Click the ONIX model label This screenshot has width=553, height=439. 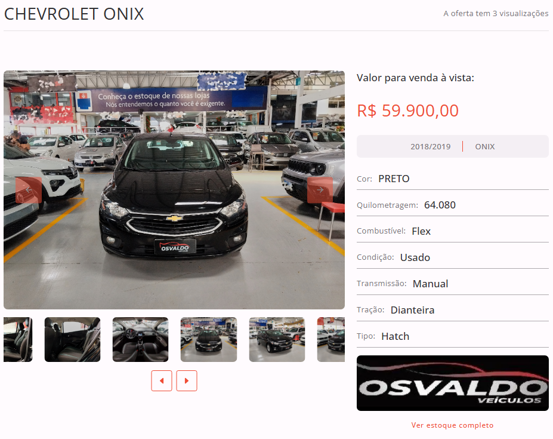pos(484,146)
